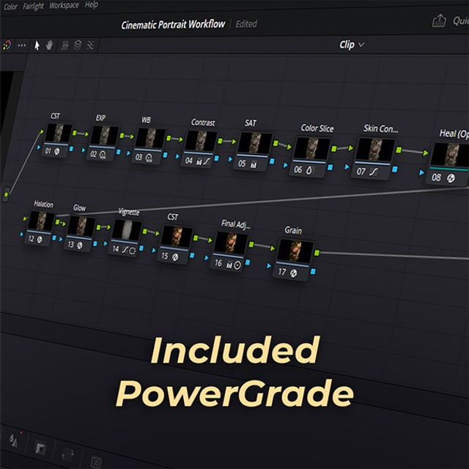The width and height of the screenshot is (469, 469).
Task: Select node 15 CST
Action: pyautogui.click(x=176, y=245)
